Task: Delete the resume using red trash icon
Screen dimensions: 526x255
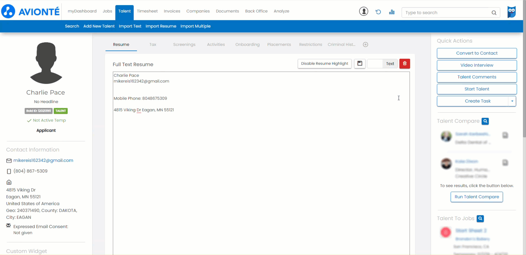Action: (x=404, y=63)
